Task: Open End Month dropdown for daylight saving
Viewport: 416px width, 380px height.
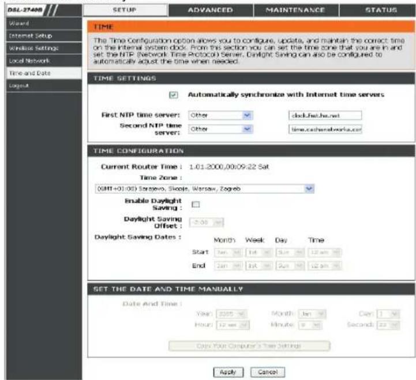Action: pyautogui.click(x=228, y=265)
